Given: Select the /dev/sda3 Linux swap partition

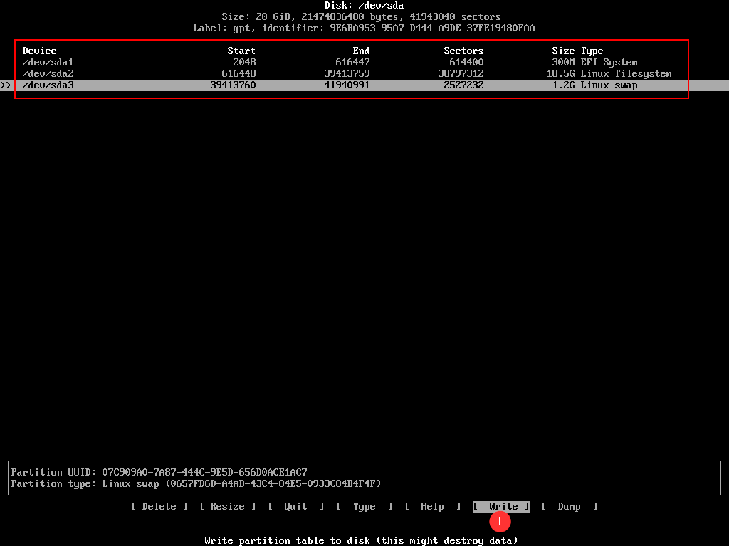Looking at the screenshot, I should pyautogui.click(x=48, y=85).
